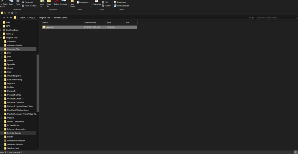Screen dimensions: 298x154
Task: Click the Up arrow navigation icon
Action: [11, 18]
